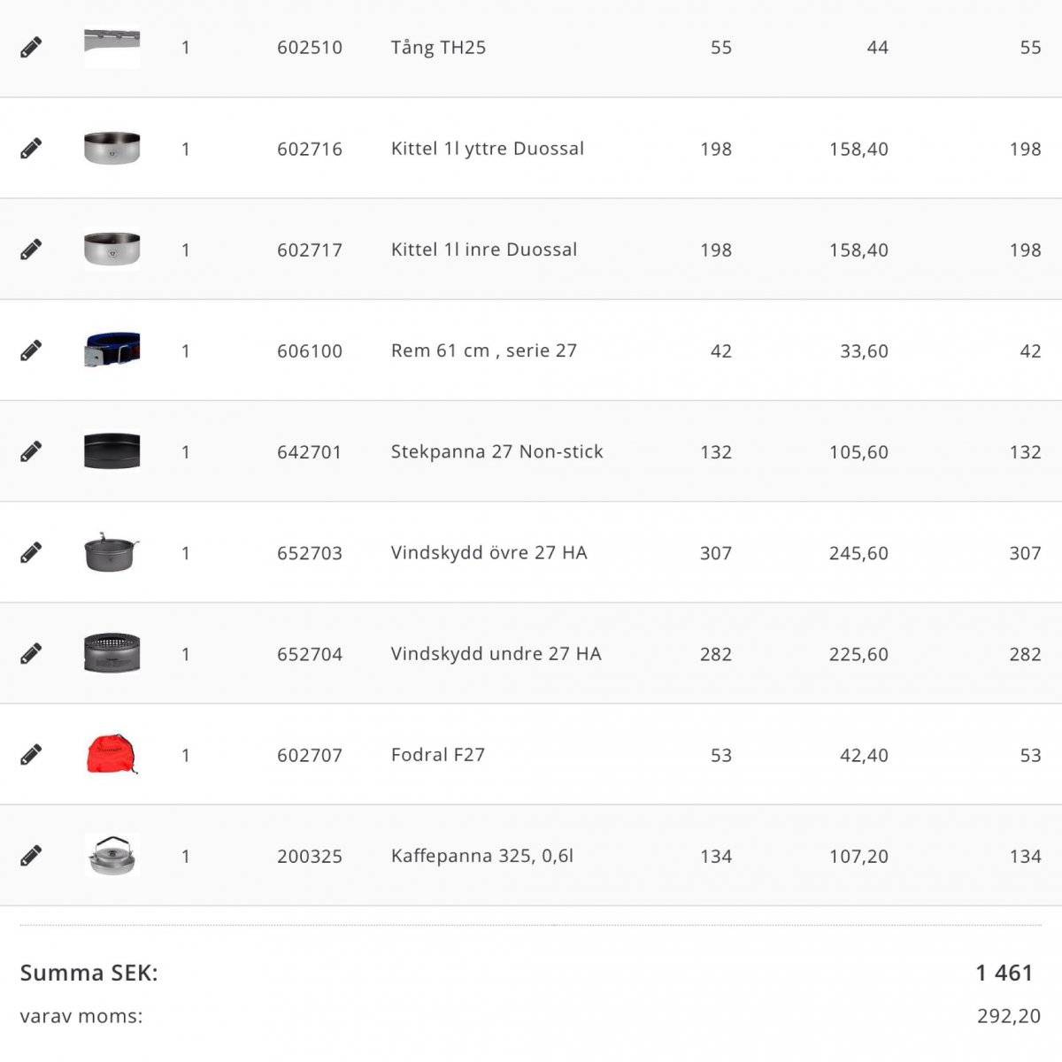Edit the Rem 61 cm row
Viewport: 1062px width, 1062px height.
[31, 351]
